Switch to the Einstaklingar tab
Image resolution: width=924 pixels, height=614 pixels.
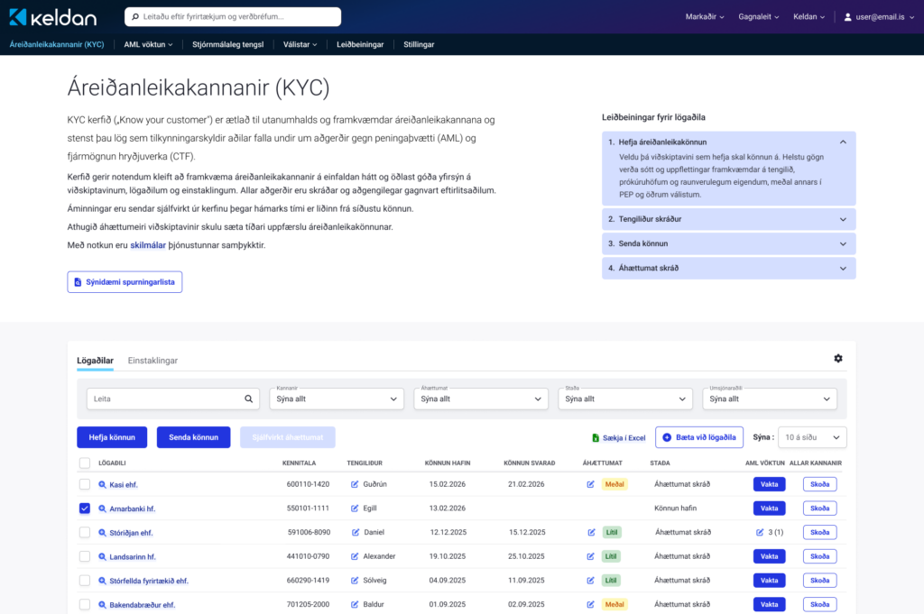pos(152,361)
